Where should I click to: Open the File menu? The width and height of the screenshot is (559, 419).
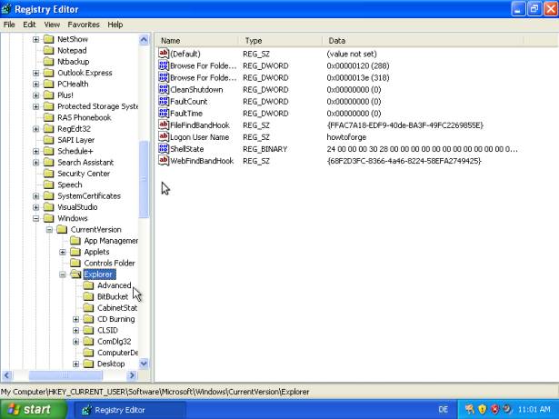coord(9,25)
